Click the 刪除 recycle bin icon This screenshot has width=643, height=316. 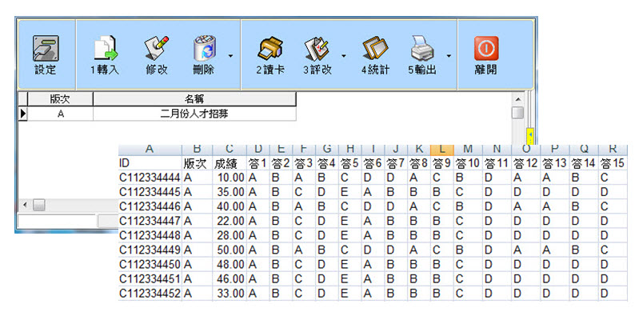(205, 48)
